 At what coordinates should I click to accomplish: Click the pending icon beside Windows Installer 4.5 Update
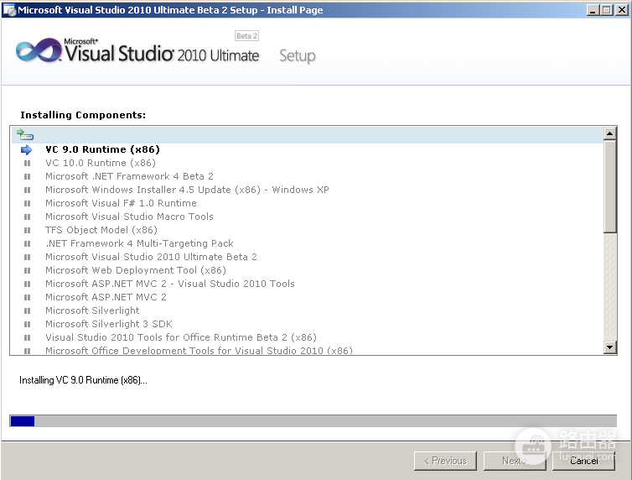pos(27,190)
